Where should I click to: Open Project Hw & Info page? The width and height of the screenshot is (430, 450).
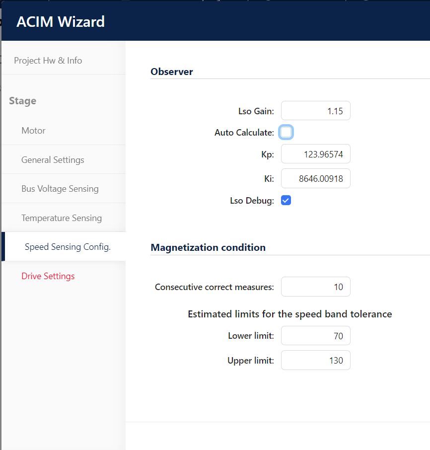(x=48, y=61)
